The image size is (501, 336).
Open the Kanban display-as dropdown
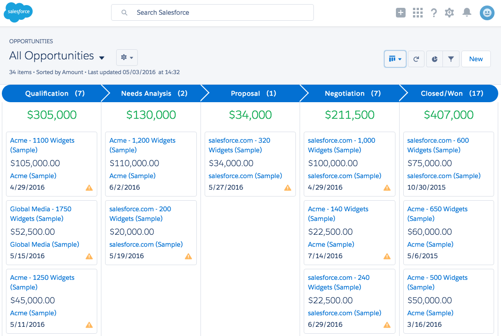395,59
